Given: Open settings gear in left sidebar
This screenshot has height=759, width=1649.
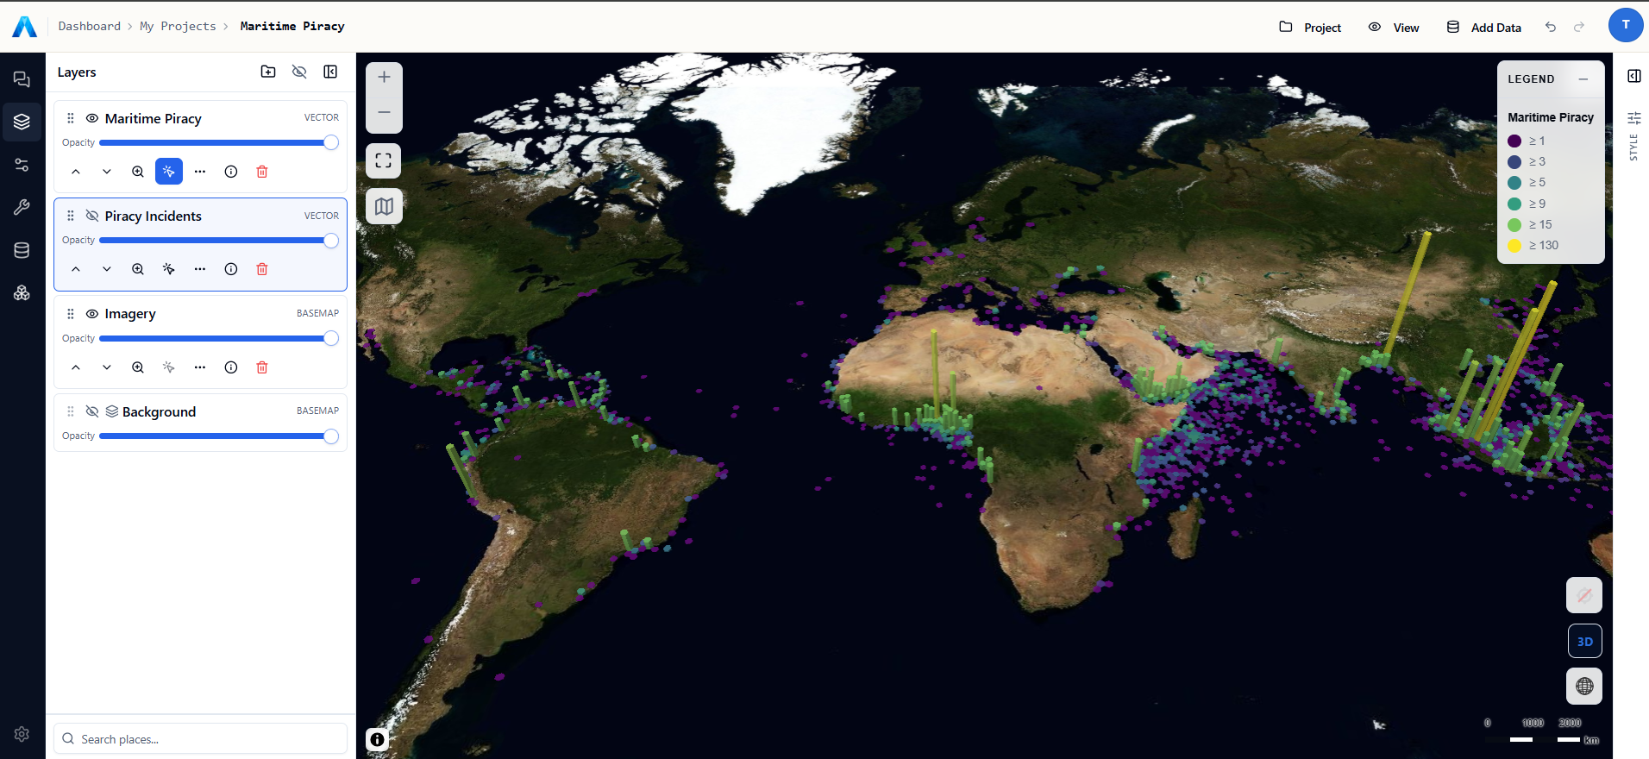Looking at the screenshot, I should [22, 734].
